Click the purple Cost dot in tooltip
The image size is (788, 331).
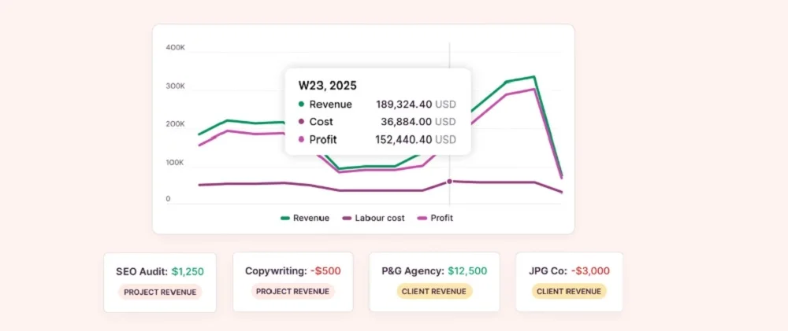point(301,122)
